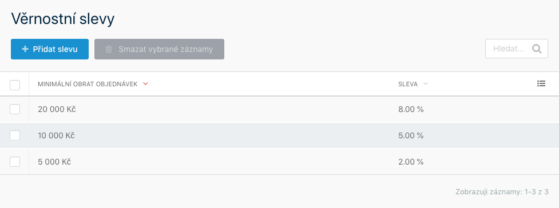
Task: Check the 20 000 Kč row checkbox
Action: [15, 109]
